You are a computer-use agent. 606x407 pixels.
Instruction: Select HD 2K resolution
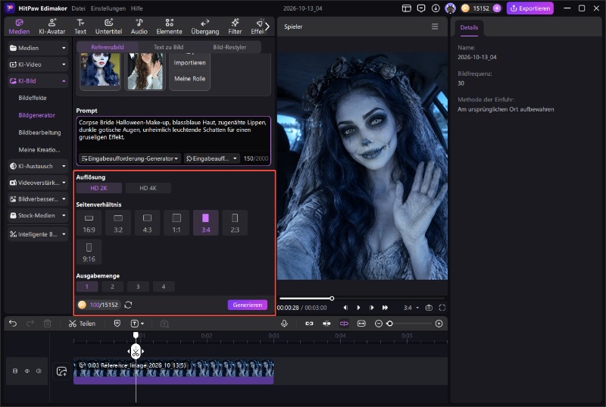click(99, 188)
